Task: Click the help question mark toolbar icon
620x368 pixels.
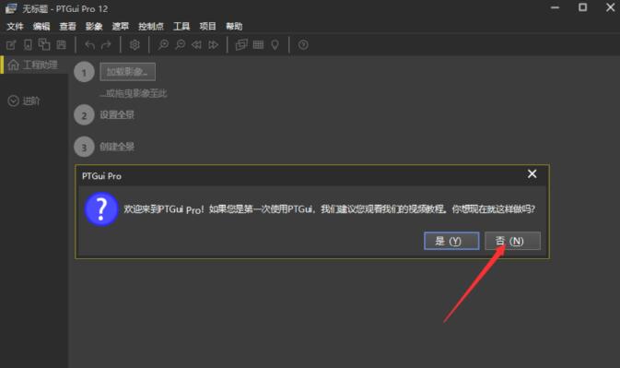Action: coord(303,44)
